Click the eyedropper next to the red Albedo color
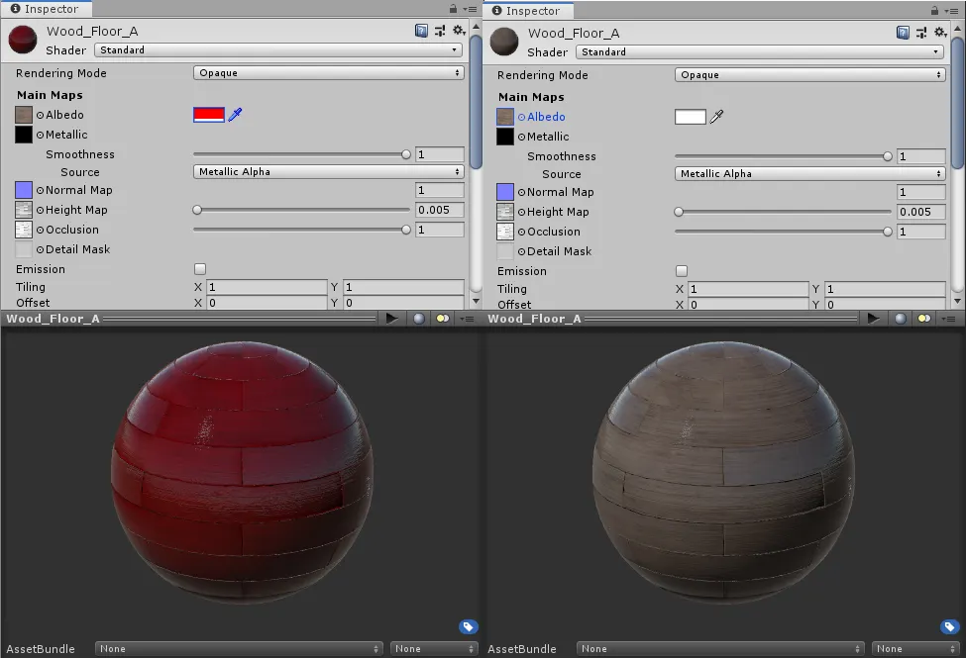966x658 pixels. click(x=236, y=115)
